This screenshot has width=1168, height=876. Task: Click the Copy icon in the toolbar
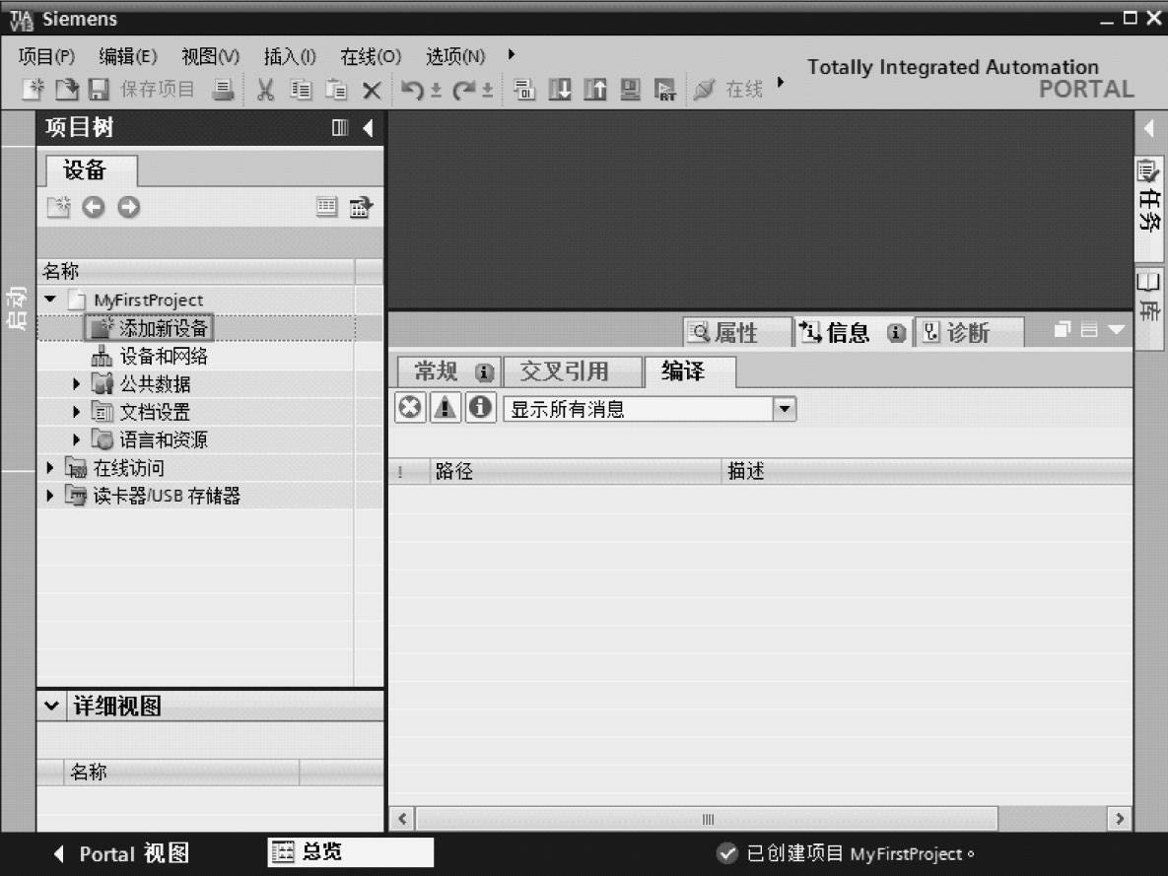click(x=301, y=90)
